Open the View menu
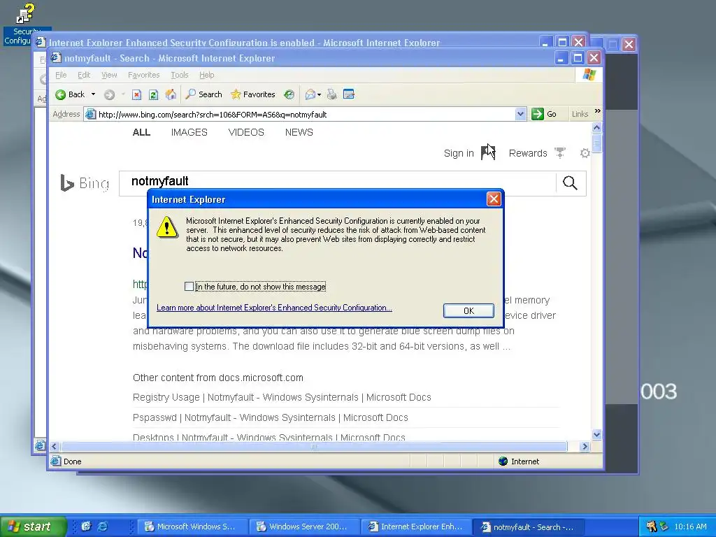Screen dimensions: 716x537 (x=109, y=75)
